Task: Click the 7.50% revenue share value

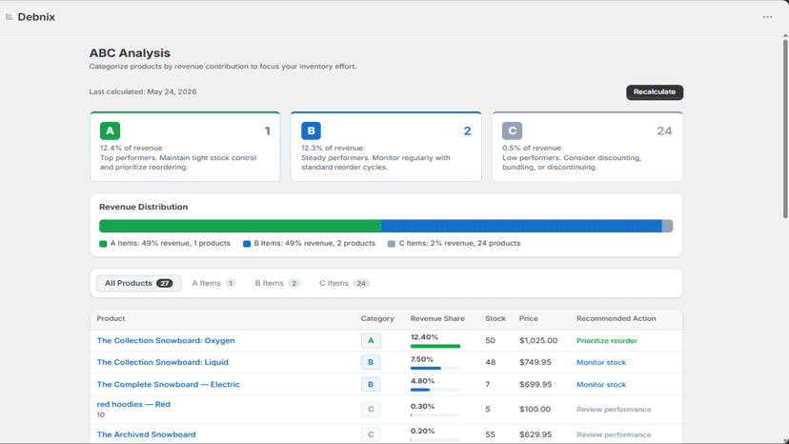Action: click(x=422, y=359)
